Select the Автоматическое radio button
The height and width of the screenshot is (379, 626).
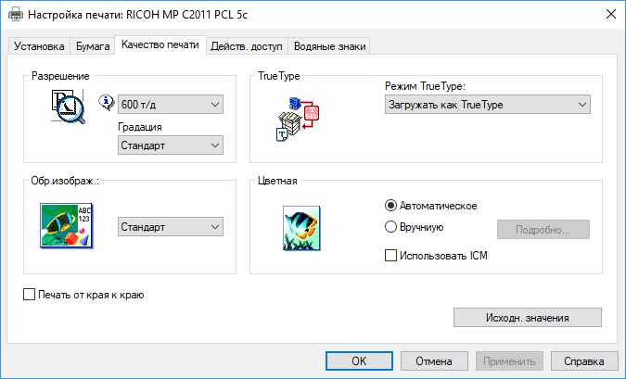390,205
